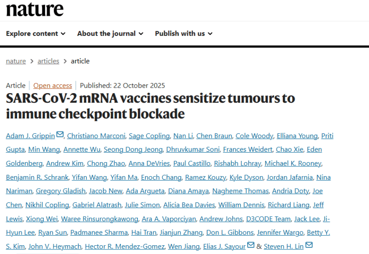
Task: Click the article title heading
Action: click(150, 106)
